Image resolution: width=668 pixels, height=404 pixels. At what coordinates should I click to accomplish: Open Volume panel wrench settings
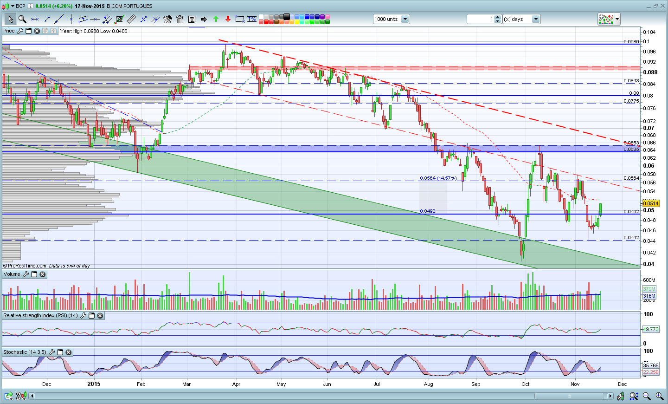tap(26, 274)
